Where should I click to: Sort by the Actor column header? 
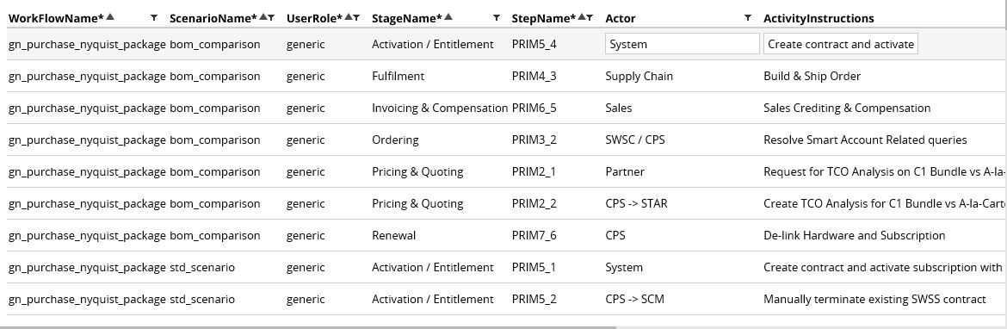coord(621,19)
